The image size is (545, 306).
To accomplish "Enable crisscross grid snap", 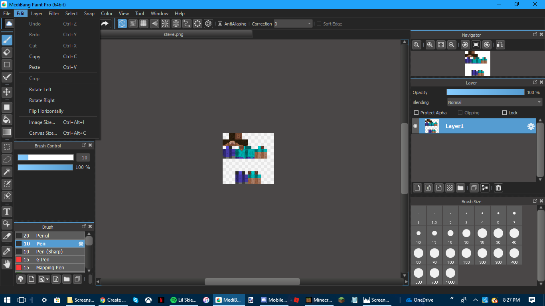I will (144, 24).
